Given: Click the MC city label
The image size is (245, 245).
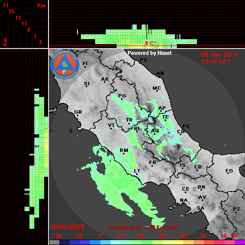Looking at the screenshot, I should 157,88.
